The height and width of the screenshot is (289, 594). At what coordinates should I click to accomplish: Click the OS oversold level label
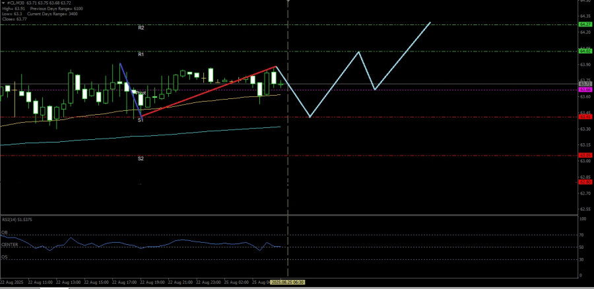[5, 257]
